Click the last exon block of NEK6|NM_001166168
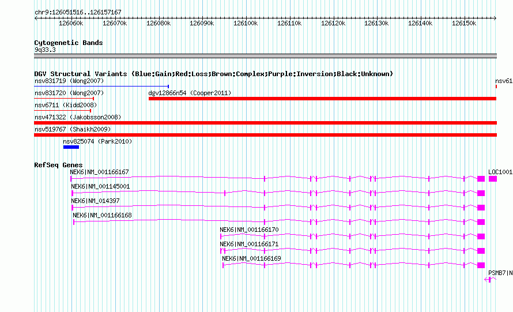This screenshot has height=312, width=513. point(481,222)
